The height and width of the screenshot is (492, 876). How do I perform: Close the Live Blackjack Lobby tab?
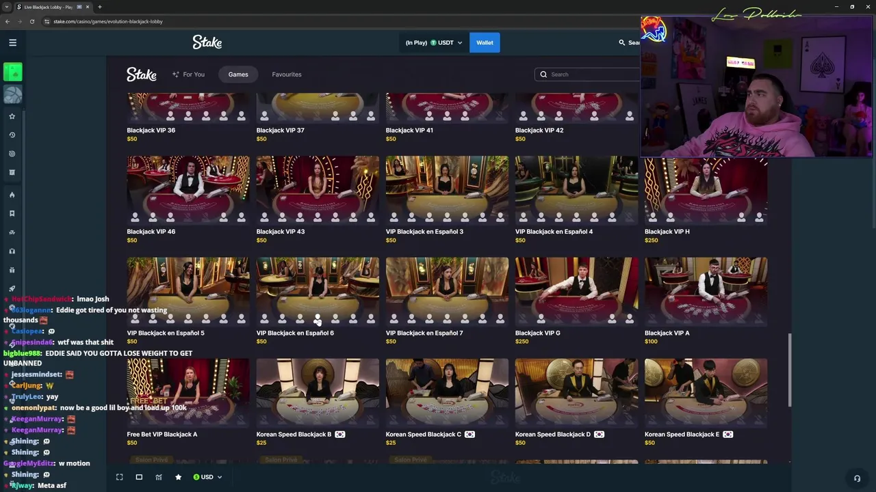click(88, 7)
